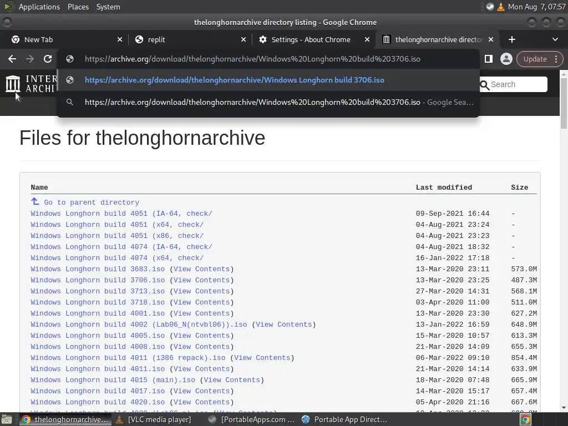Download Windows Longhorn build 4020.iso
The height and width of the screenshot is (426, 568).
point(98,402)
